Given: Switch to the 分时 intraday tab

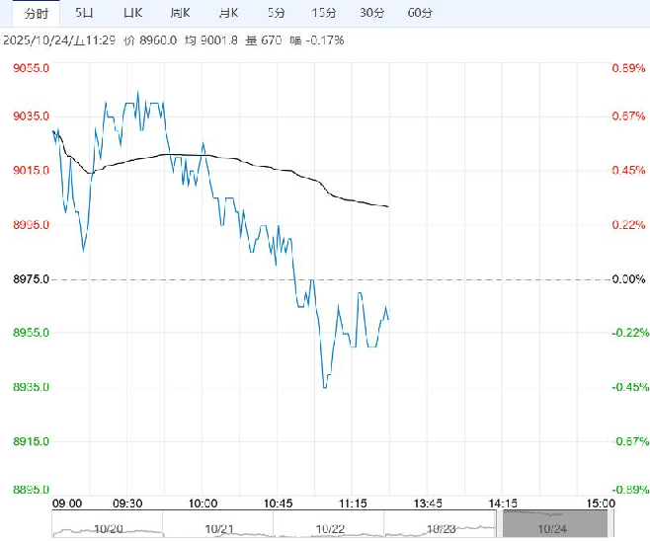Looking at the screenshot, I should point(36,13).
